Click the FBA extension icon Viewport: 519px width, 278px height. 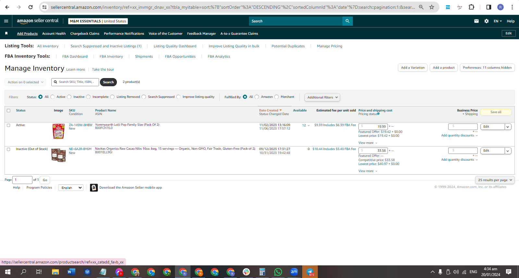[x=448, y=7]
